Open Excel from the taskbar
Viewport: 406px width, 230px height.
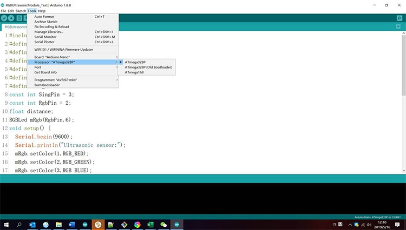(150, 225)
